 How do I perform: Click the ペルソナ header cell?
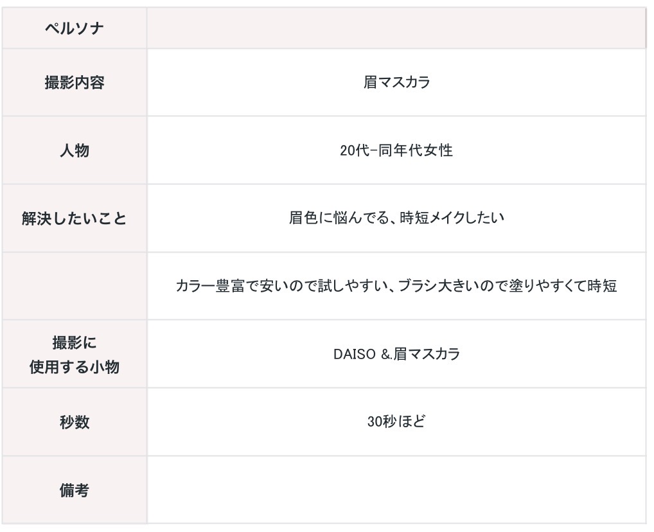click(x=74, y=28)
